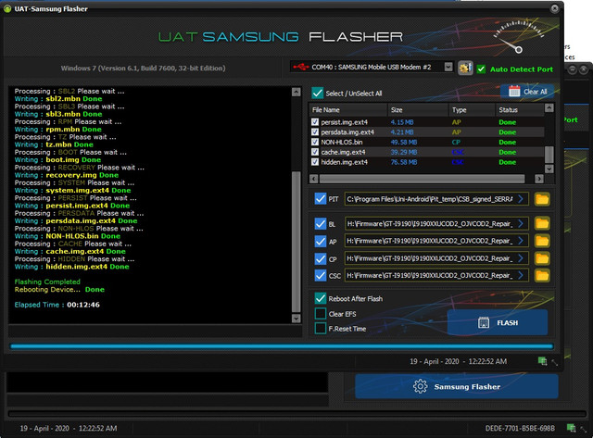Click the blue flashing progress bar

coord(282,346)
